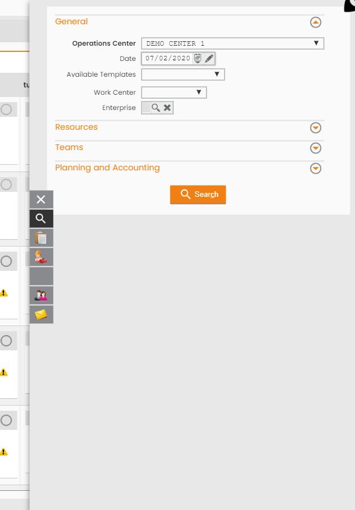Click the Enterprise lookup magnifier icon

[x=156, y=108]
